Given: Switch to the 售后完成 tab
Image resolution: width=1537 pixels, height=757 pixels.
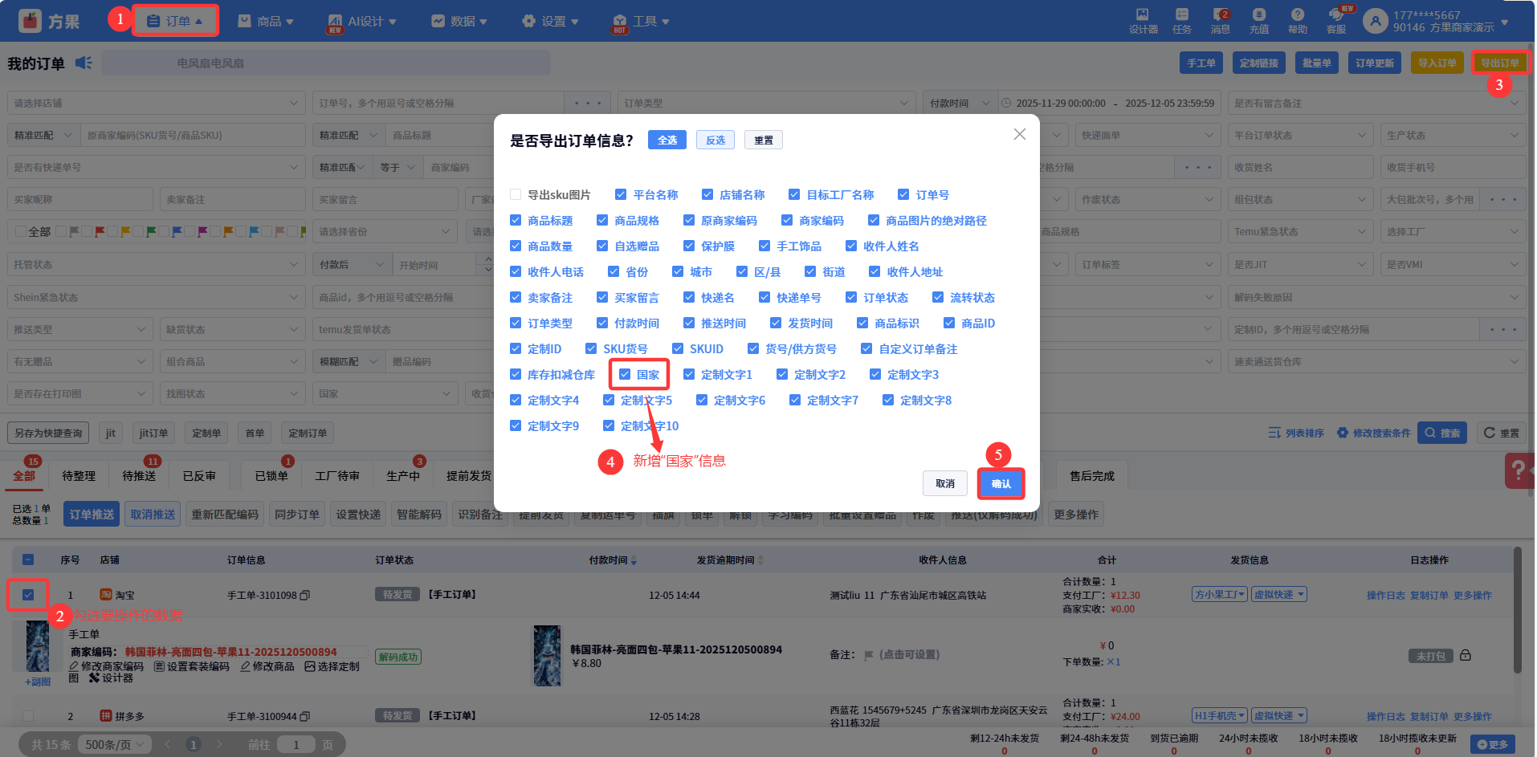Looking at the screenshot, I should coord(1092,476).
